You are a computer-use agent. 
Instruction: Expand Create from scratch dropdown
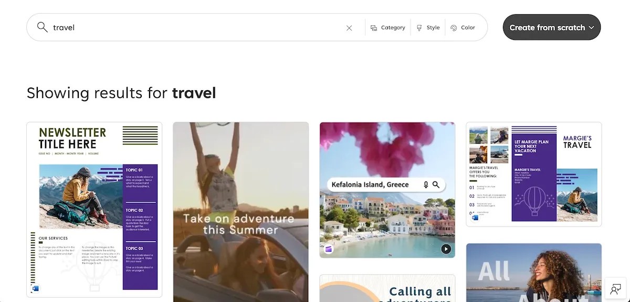552,27
